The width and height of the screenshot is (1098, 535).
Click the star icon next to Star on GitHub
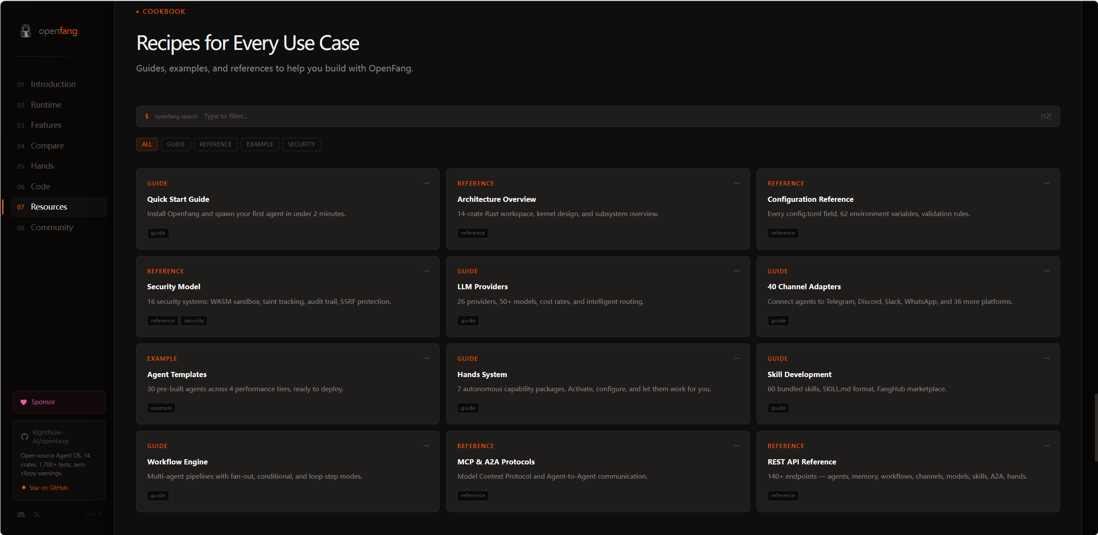pyautogui.click(x=24, y=488)
